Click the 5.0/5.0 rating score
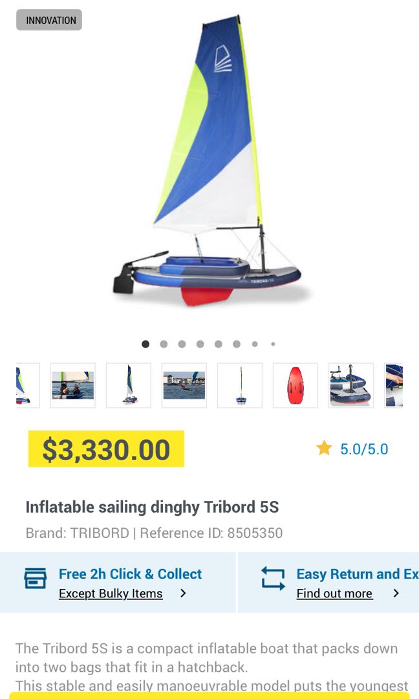The height and width of the screenshot is (699, 419). 364,448
